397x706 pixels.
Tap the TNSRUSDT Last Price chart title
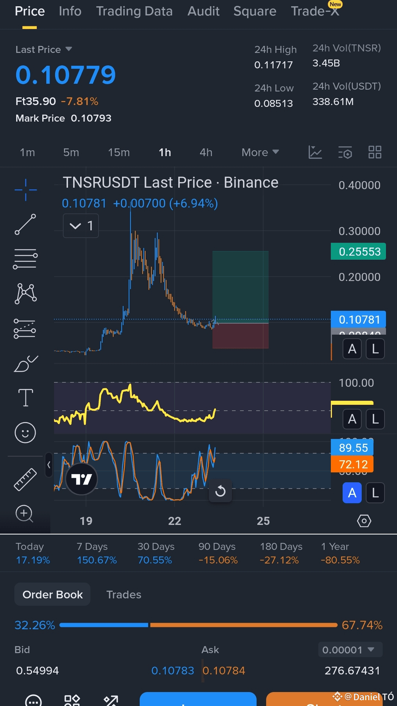coord(171,182)
